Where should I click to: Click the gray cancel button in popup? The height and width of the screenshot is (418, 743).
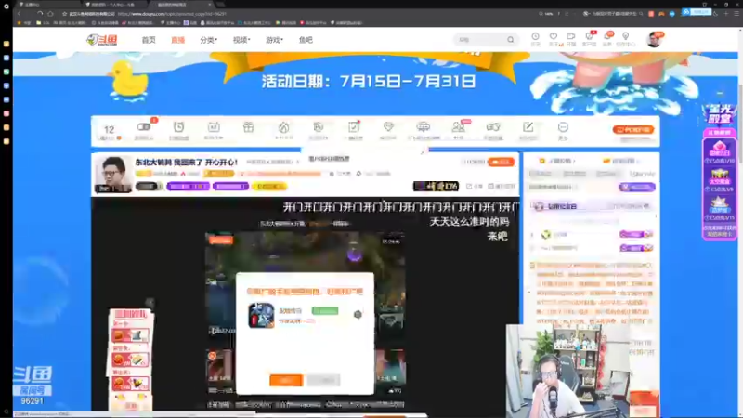(x=323, y=380)
